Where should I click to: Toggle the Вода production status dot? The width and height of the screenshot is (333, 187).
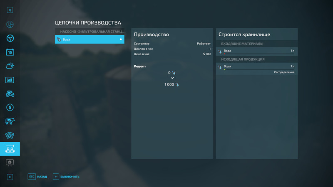pyautogui.click(x=121, y=39)
